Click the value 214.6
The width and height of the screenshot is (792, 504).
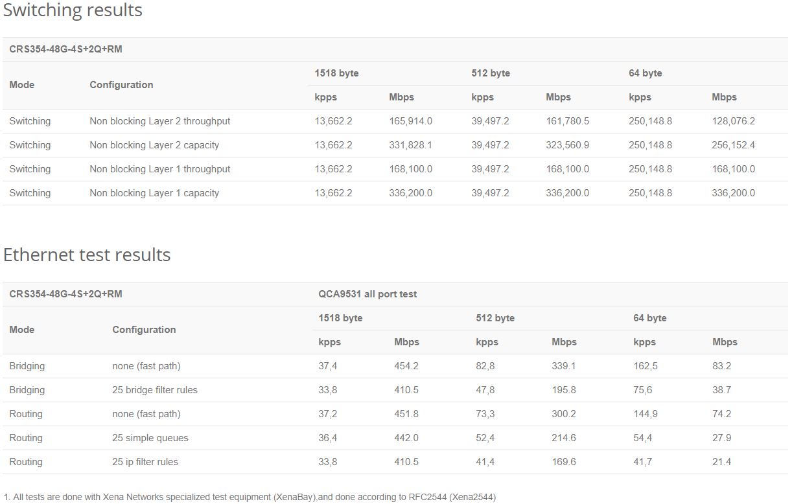(x=564, y=438)
